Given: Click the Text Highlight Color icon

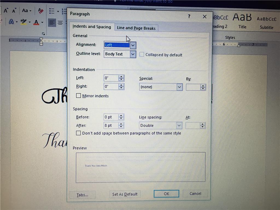Looking at the screenshot, I should click(24, 22).
